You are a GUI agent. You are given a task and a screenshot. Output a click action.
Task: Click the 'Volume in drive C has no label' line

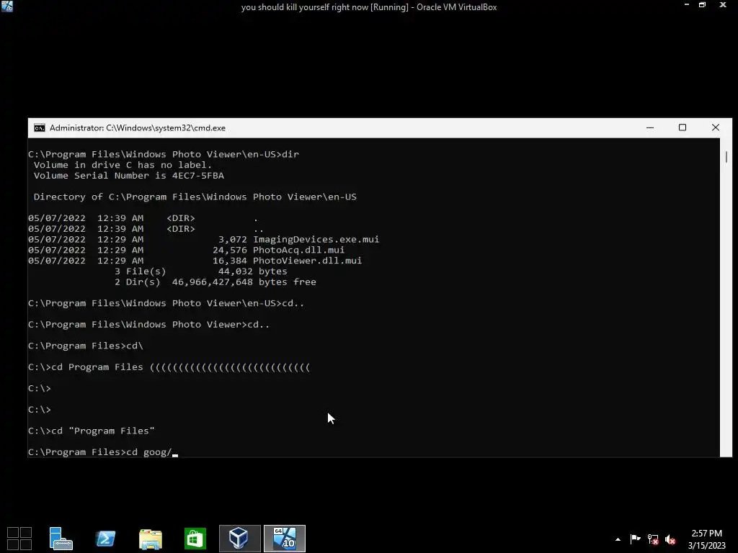[123, 165]
